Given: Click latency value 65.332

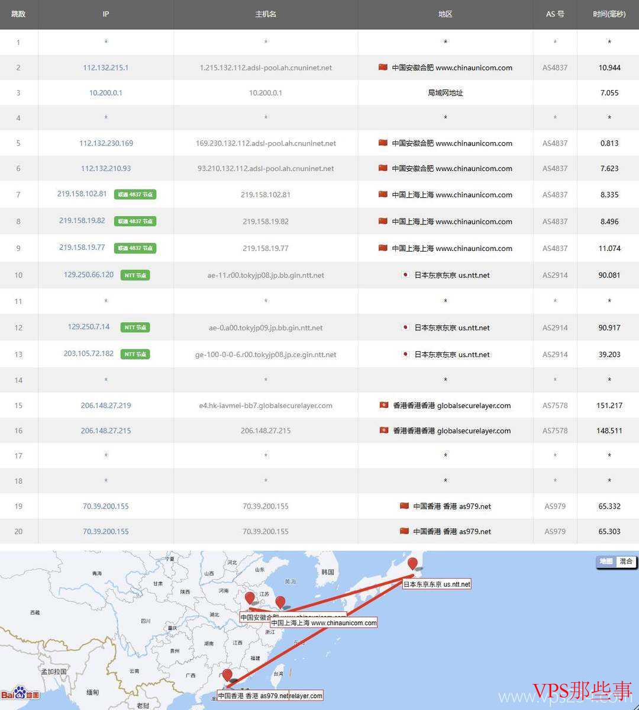Looking at the screenshot, I should 609,506.
